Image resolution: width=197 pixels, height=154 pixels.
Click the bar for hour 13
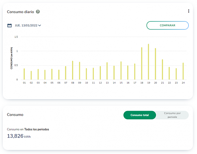[107, 71]
